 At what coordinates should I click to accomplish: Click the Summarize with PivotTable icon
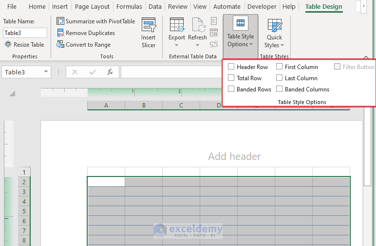point(60,21)
